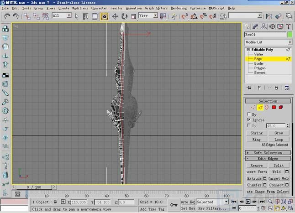Open the File menu
Viewport: 295px width, 213px height.
5,8
